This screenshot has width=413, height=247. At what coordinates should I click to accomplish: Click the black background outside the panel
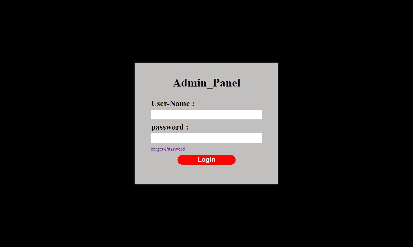pos(65,129)
